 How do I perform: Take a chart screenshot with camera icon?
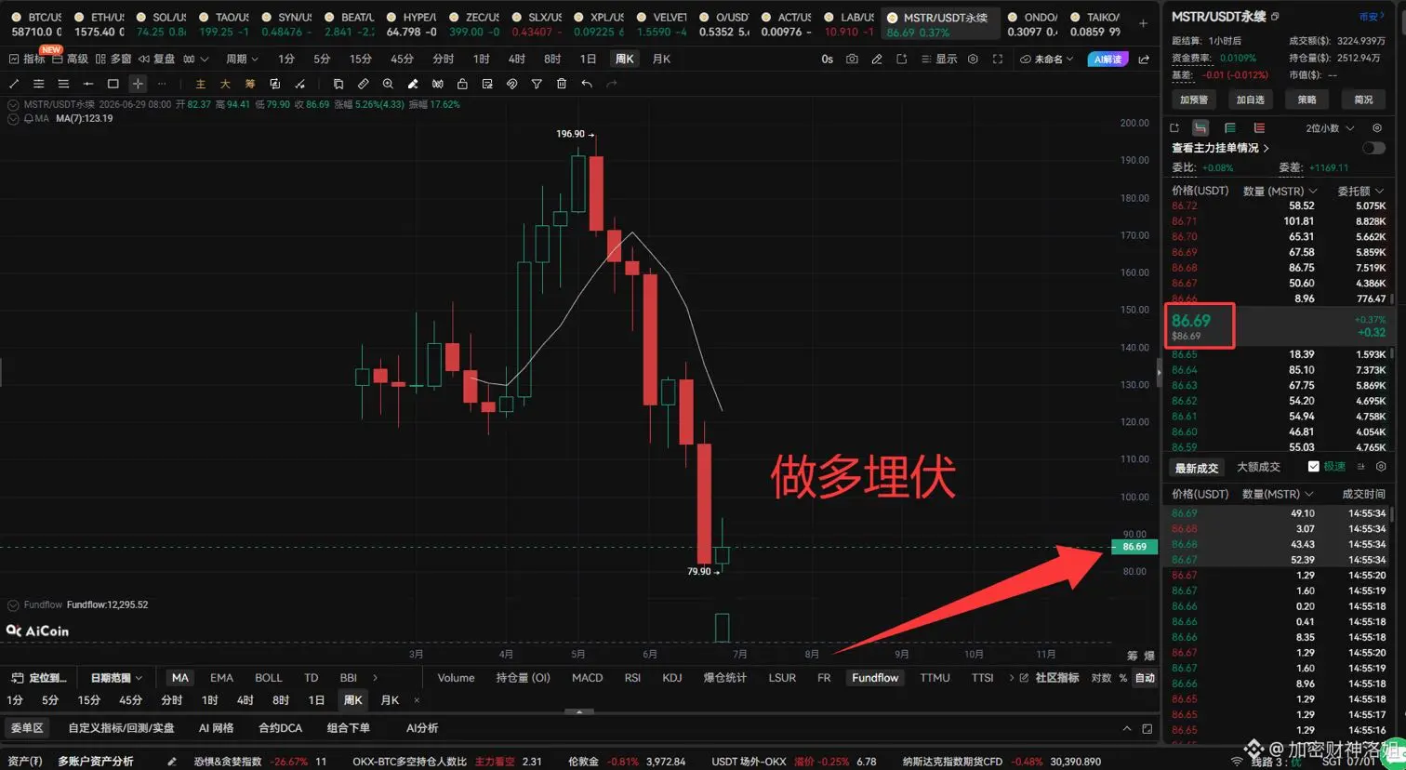tap(852, 59)
